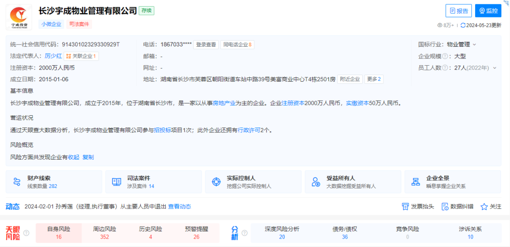This screenshot has height=247, width=510.
Task: Expand 更多 2 addresses
Action: 374,79
